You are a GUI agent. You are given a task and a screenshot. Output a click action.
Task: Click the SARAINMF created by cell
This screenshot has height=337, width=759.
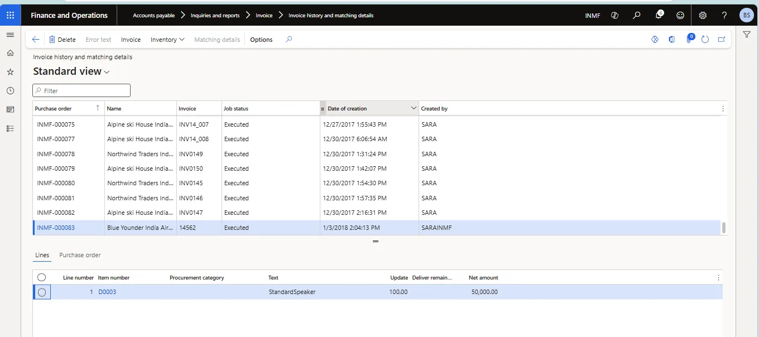tap(436, 228)
